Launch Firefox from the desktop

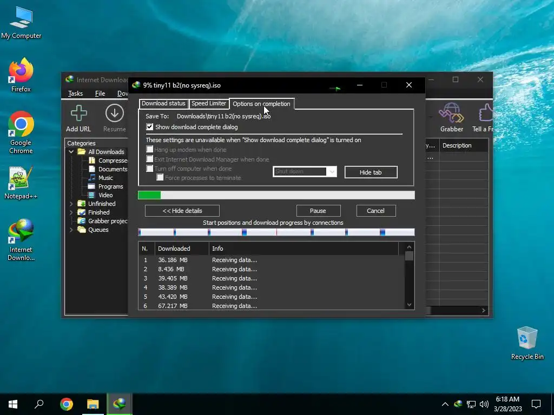(21, 75)
